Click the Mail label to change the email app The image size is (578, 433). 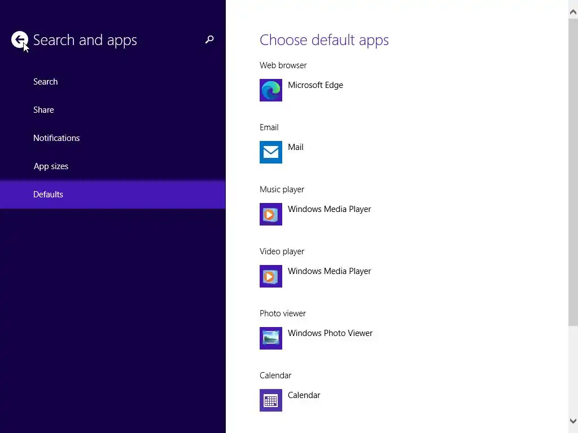coord(296,147)
